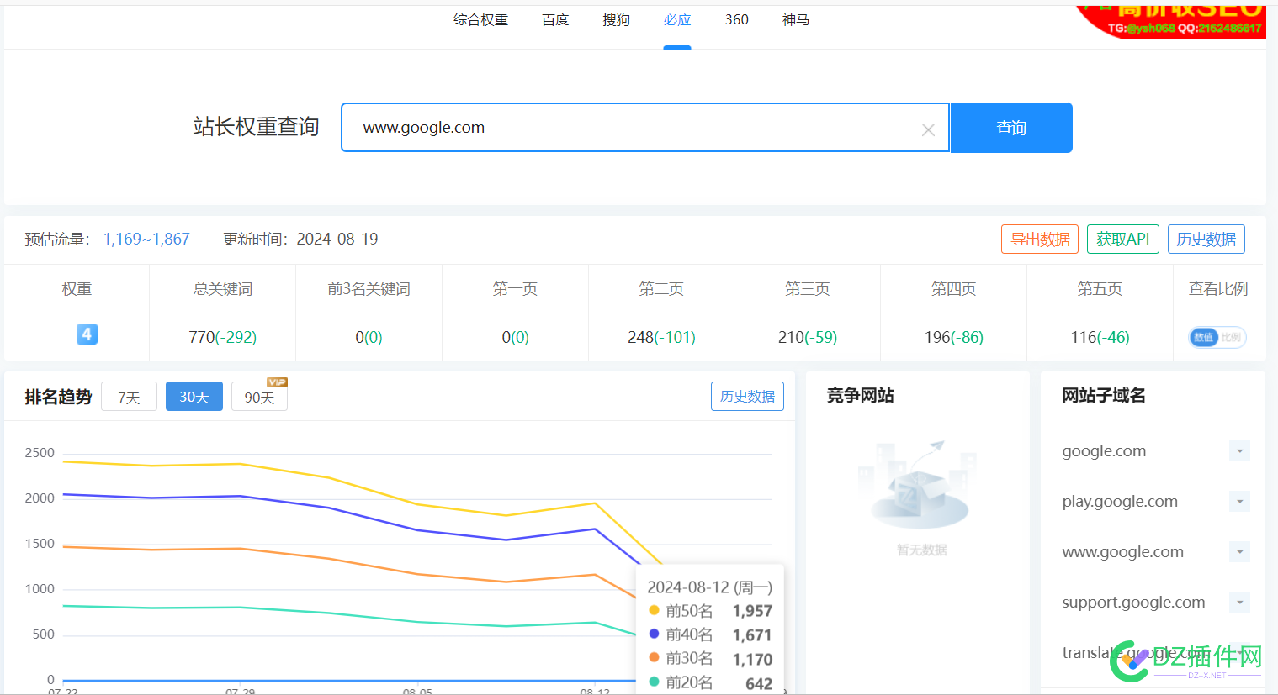Click the play.google.com subdomain entry
1278x695 pixels.
click(x=1120, y=502)
